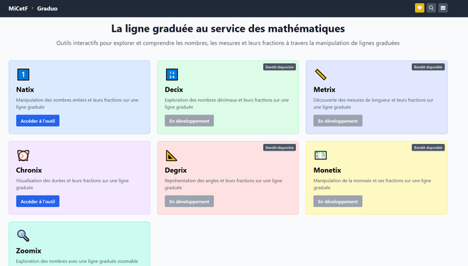Open search via magnifier icon in header
This screenshot has height=266, width=468.
coord(431,8)
